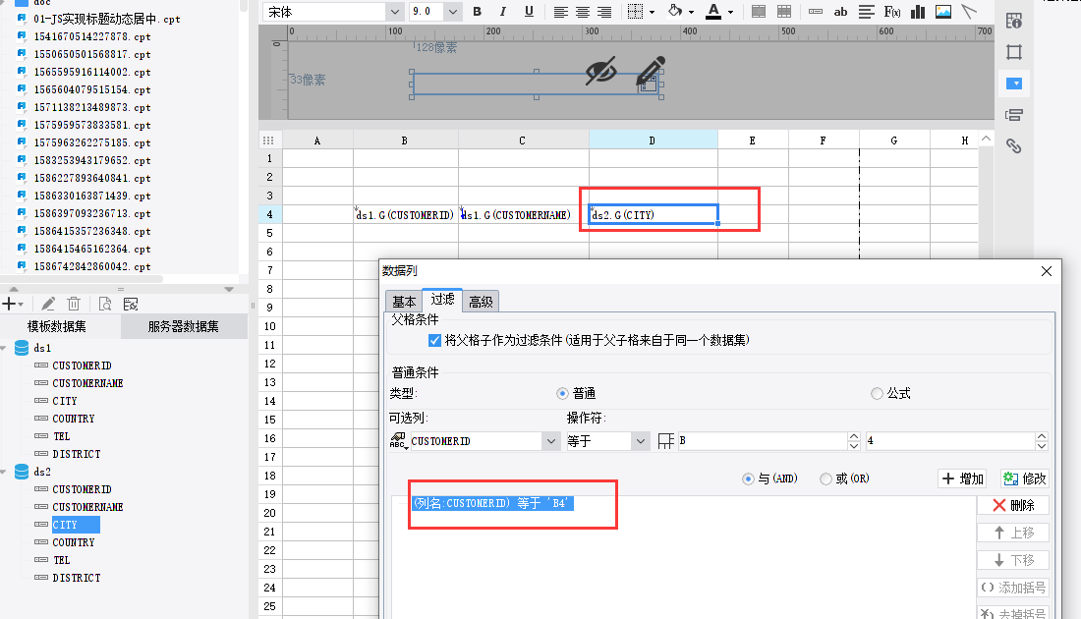This screenshot has width=1081, height=619.
Task: Click the 增加 add condition button
Action: click(x=962, y=478)
